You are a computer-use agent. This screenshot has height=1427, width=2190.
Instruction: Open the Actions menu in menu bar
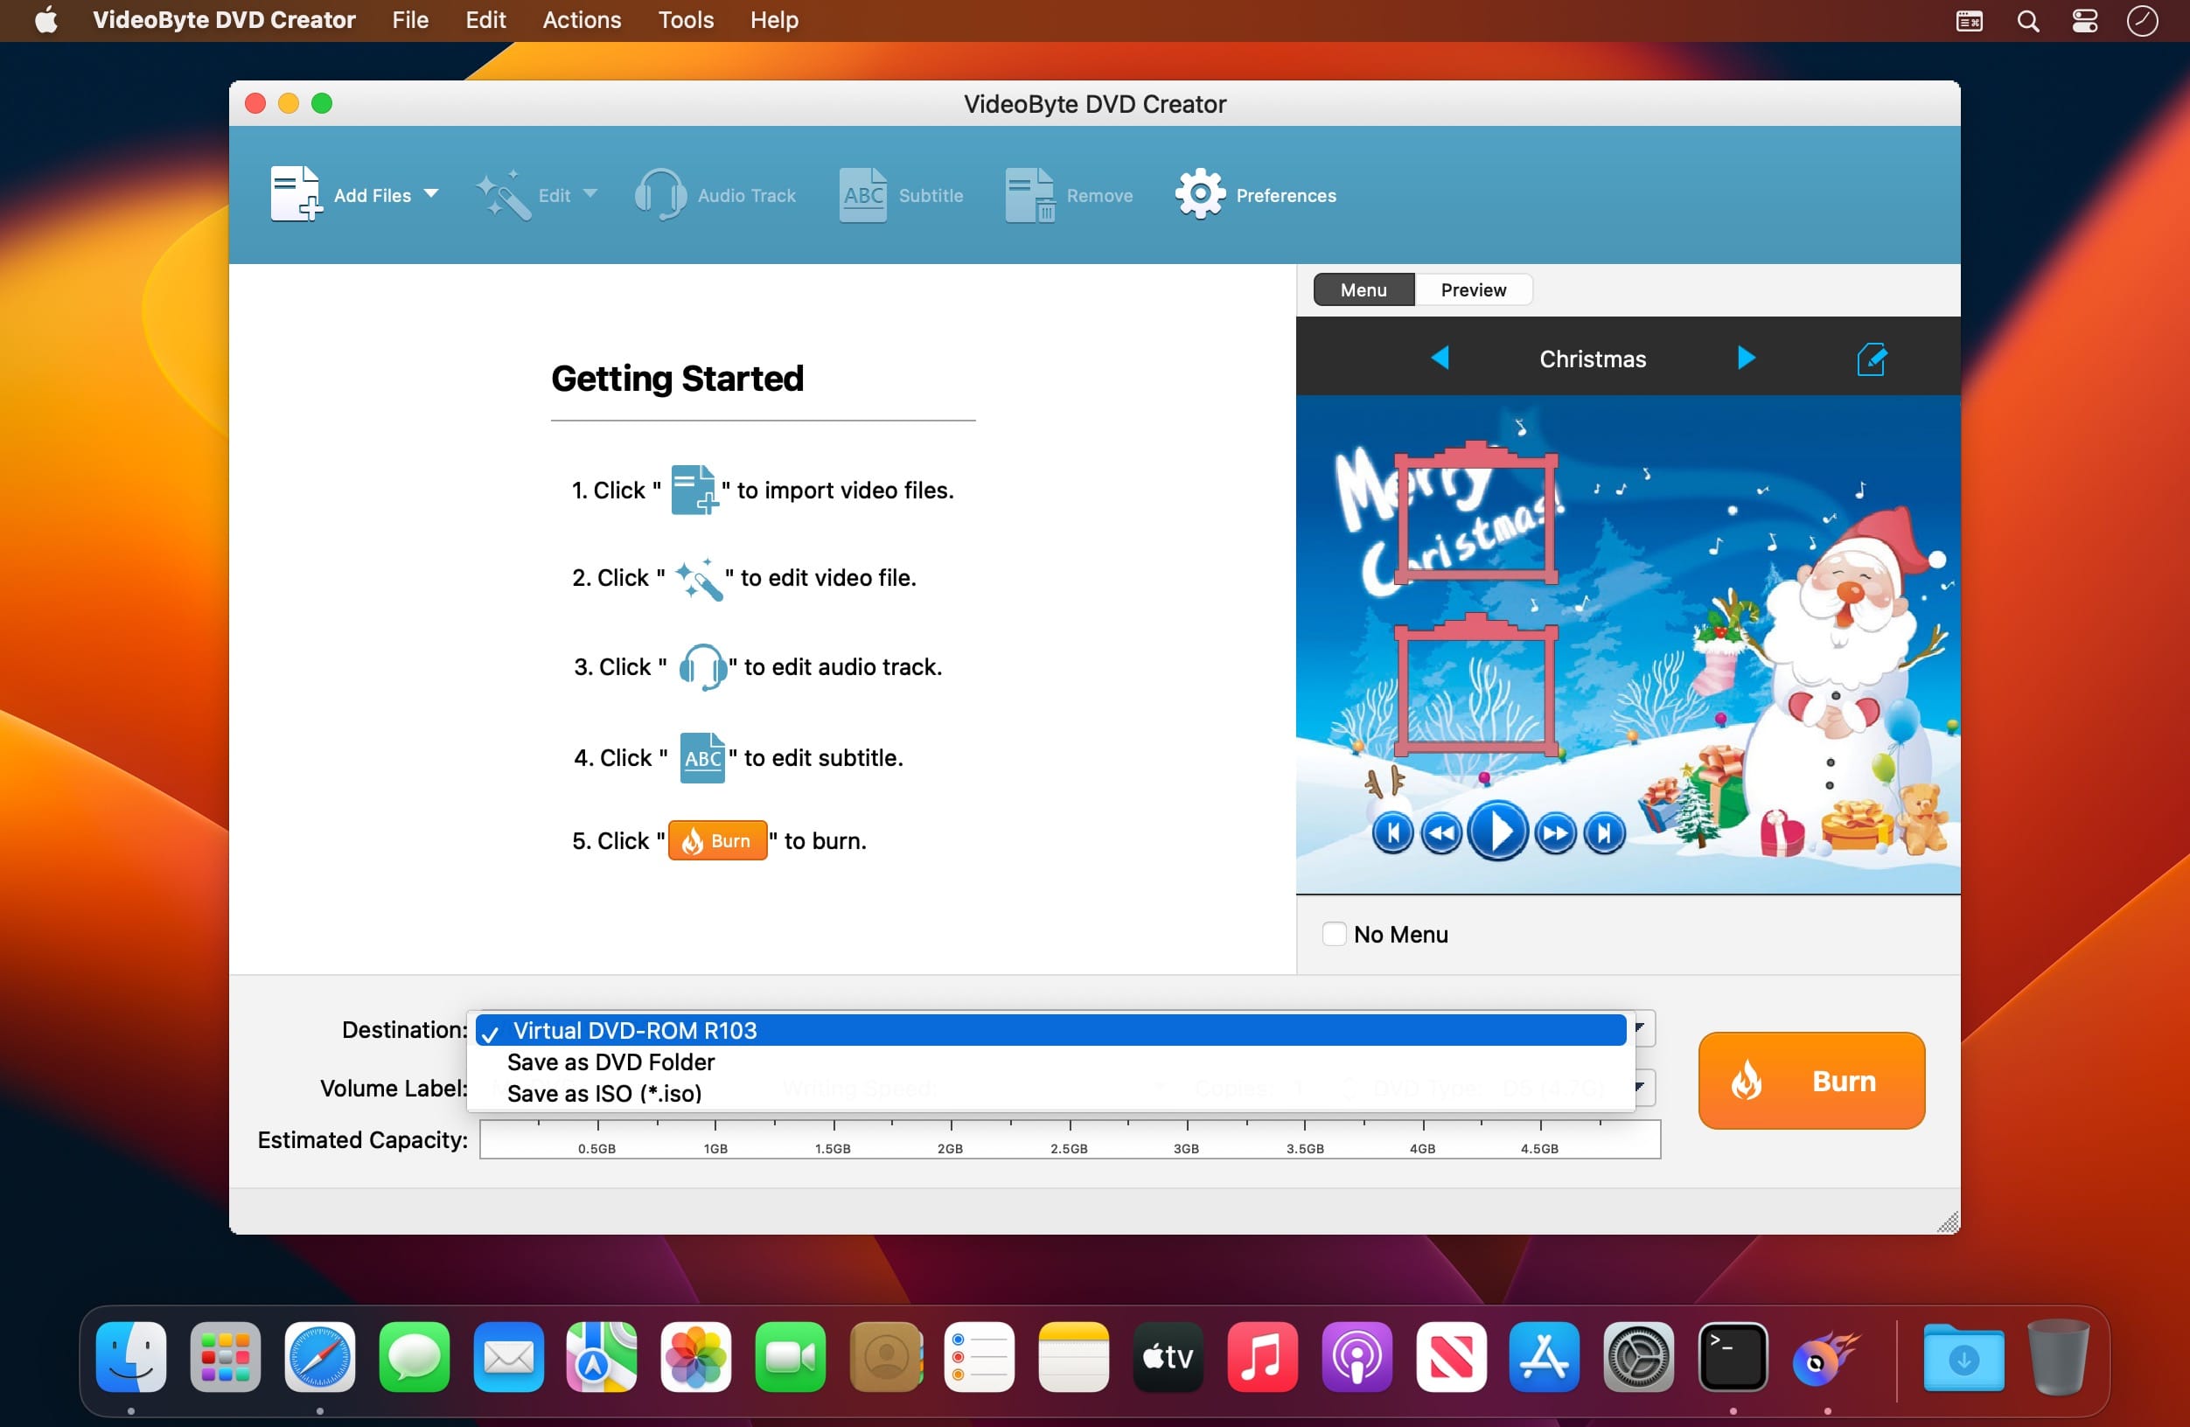581,20
